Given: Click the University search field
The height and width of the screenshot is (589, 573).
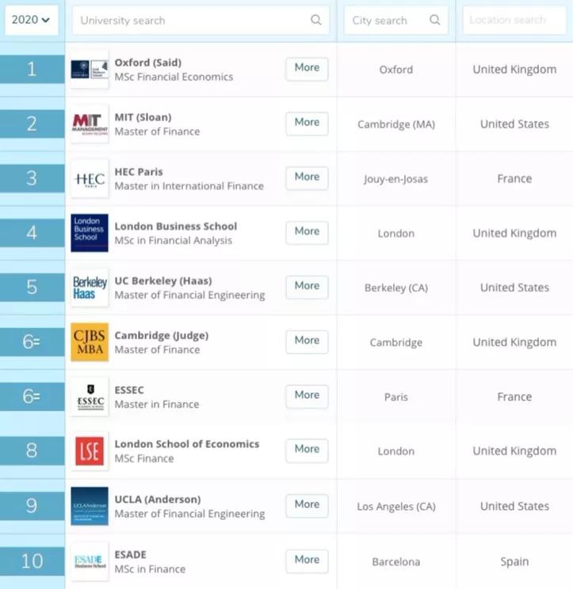Looking at the screenshot, I should click(201, 21).
